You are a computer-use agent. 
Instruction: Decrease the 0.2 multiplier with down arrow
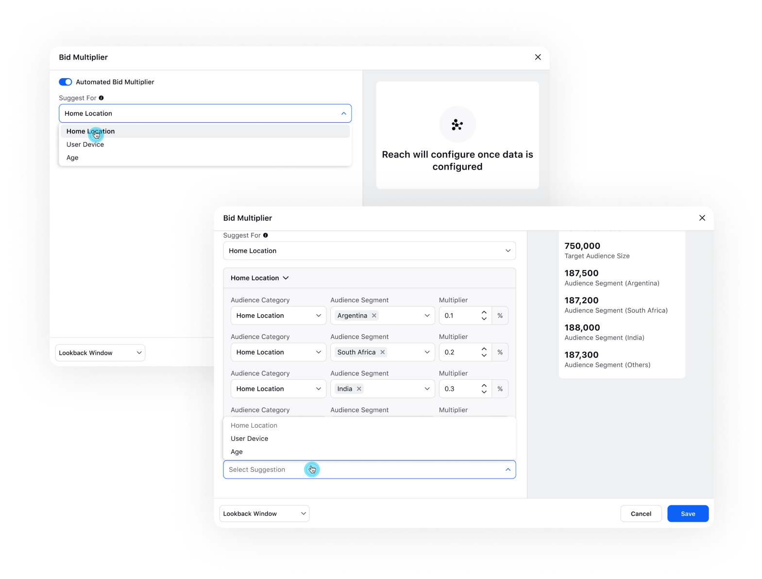[x=484, y=355]
